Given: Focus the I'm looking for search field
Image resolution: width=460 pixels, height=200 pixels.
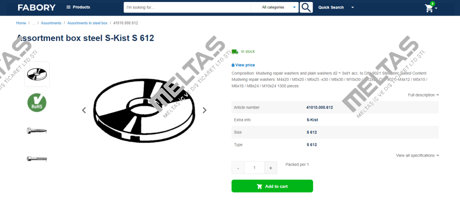Looking at the screenshot, I should (187, 7).
